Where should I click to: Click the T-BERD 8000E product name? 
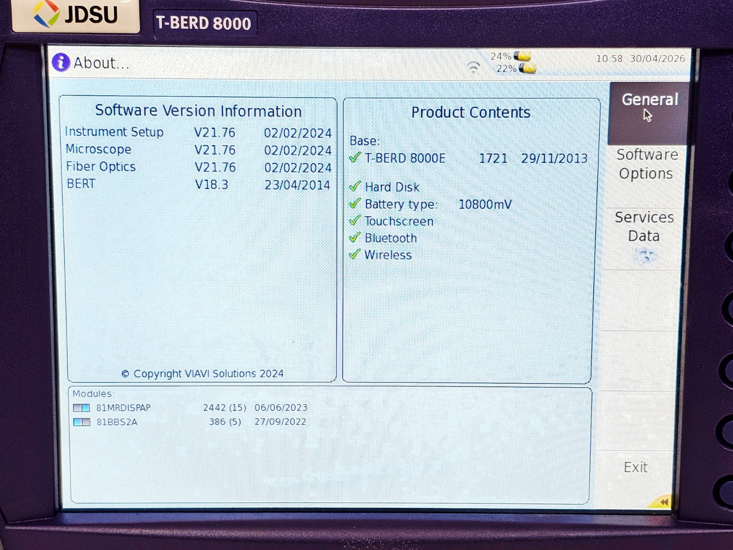405,159
